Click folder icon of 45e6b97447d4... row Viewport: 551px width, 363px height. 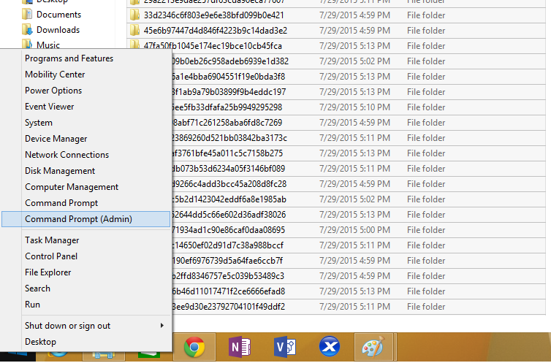(x=134, y=31)
